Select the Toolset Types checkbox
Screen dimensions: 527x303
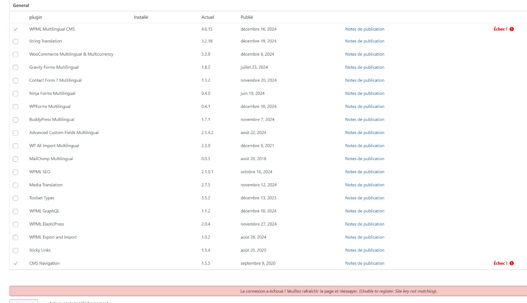click(x=15, y=198)
